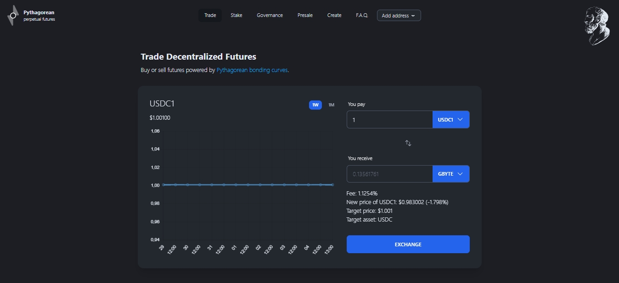Click the Target asset: USDC text
This screenshot has width=619, height=283.
pos(369,220)
